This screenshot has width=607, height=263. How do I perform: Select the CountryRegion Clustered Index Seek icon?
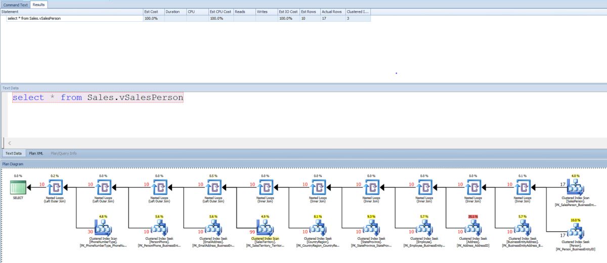[318, 228]
